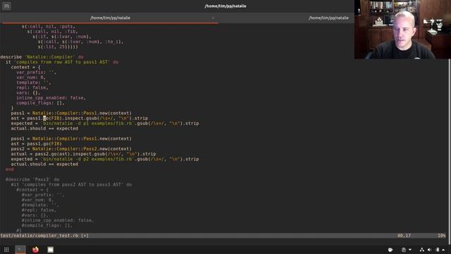The width and height of the screenshot is (451, 254).
Task: Launch Firefox from the taskbar
Action: (35, 250)
